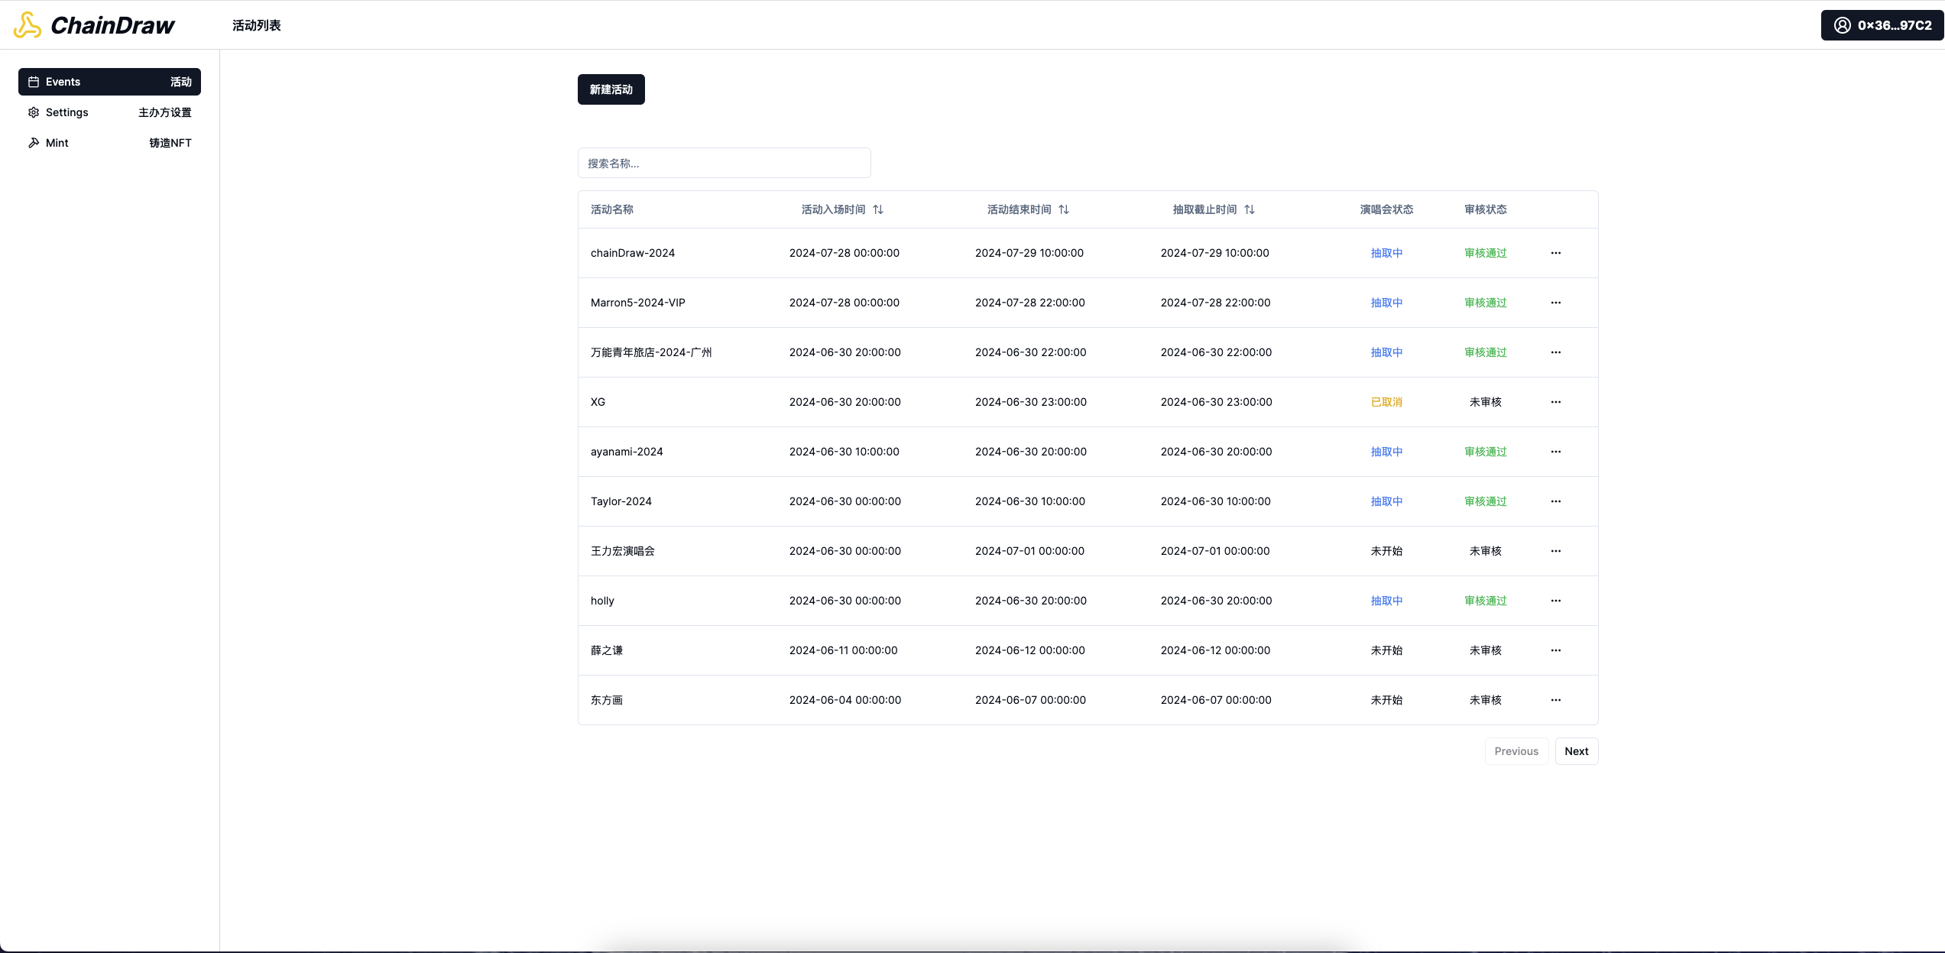Open the ellipsis actions for 王力宏演唱会

tap(1556, 551)
